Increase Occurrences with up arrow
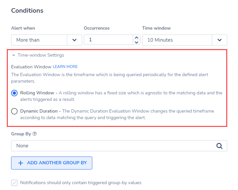This screenshot has height=190, width=238. pyautogui.click(x=137, y=37)
